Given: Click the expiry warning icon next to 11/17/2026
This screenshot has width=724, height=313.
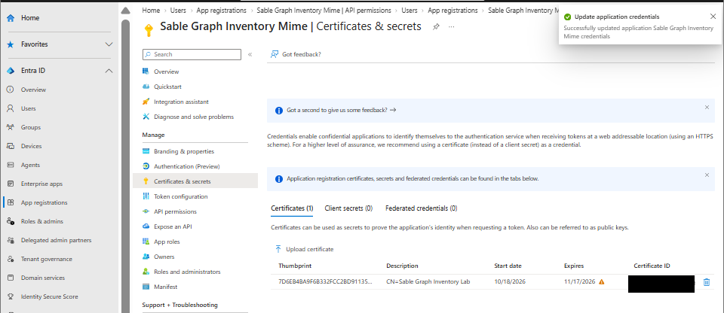Looking at the screenshot, I should coord(601,281).
